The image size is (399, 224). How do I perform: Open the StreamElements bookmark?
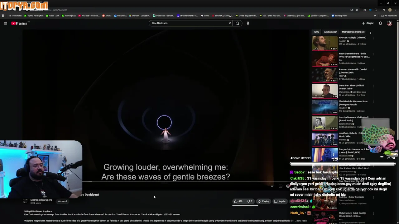(x=187, y=16)
